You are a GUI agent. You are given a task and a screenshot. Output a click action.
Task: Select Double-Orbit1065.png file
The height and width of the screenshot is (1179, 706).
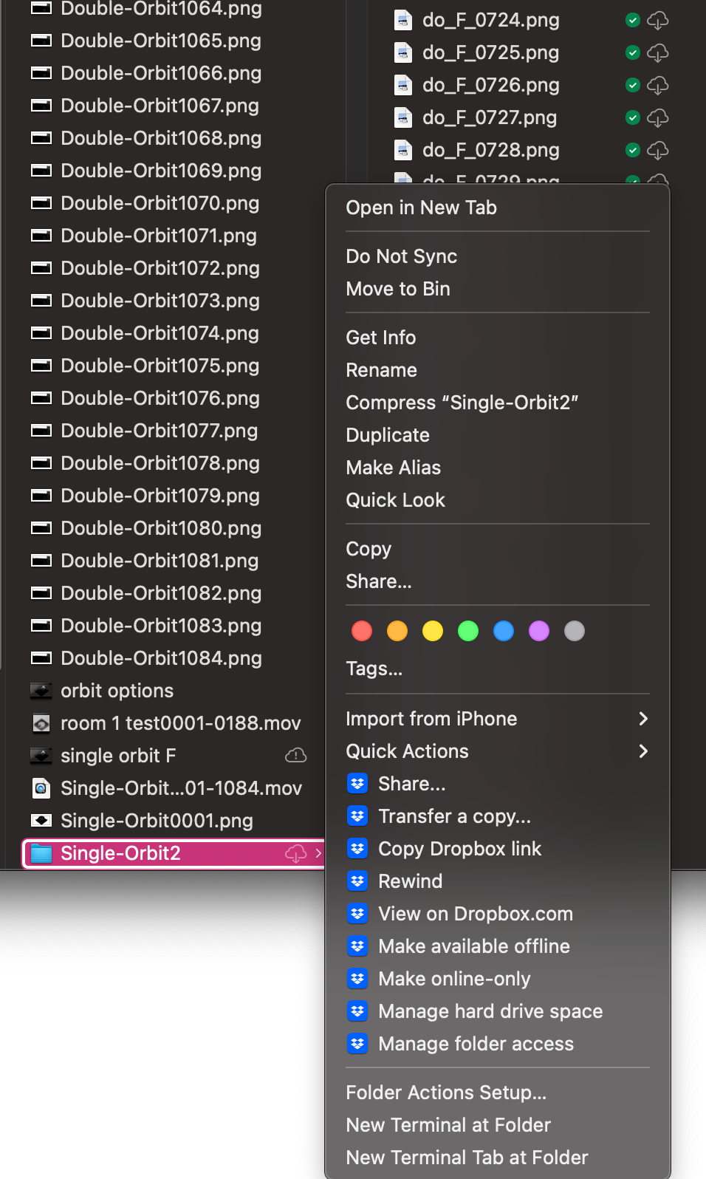click(160, 41)
